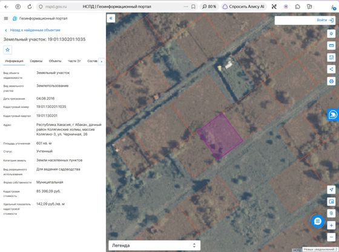Click the 'Войти' login button
This screenshot has width=339, height=252.
325,20
